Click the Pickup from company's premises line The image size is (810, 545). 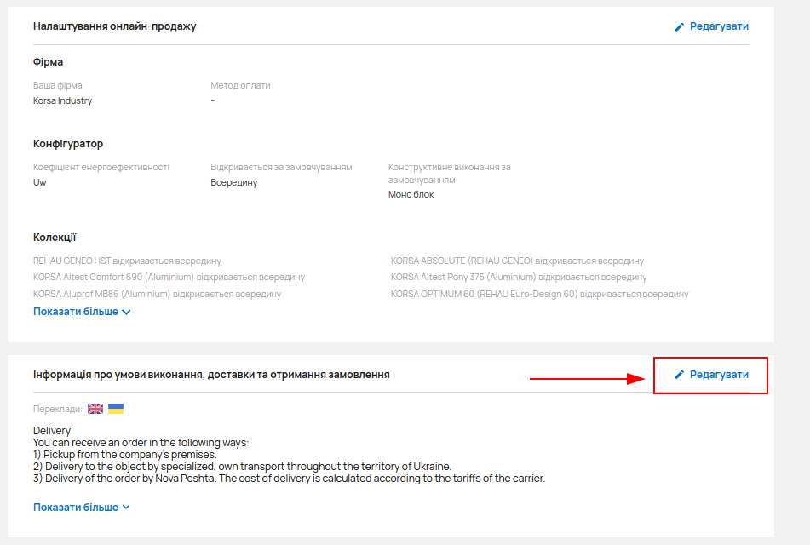coord(125,455)
